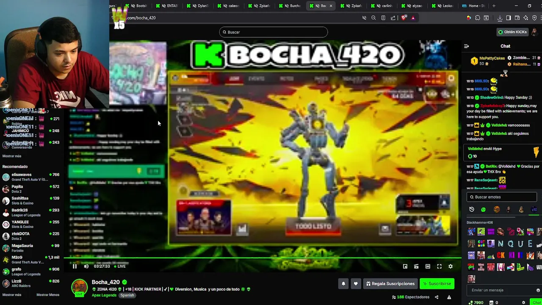
Task: Open browser downloads icon
Action: pyautogui.click(x=500, y=18)
